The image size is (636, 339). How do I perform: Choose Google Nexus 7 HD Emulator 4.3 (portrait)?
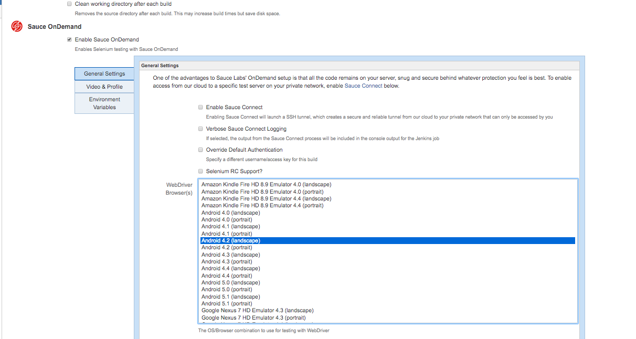click(388, 317)
